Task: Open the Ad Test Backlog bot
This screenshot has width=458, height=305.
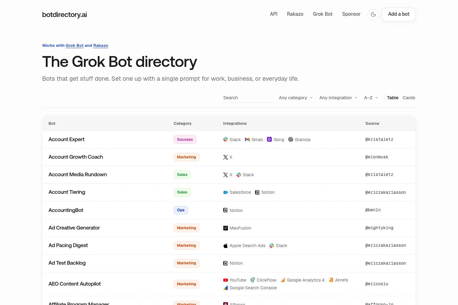Action: [67, 263]
